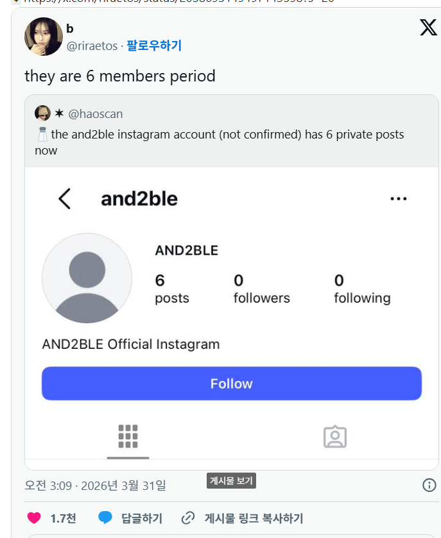441x538 pixels.
Task: Switch to tagged photos tab icon
Action: pos(334,437)
